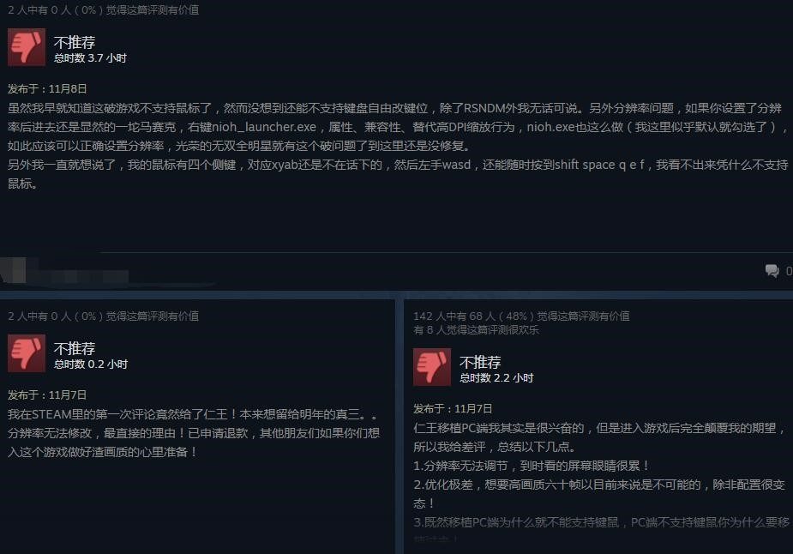The image size is (793, 554).
Task: Click point 1.分辨率无法调节
Action: click(x=532, y=466)
